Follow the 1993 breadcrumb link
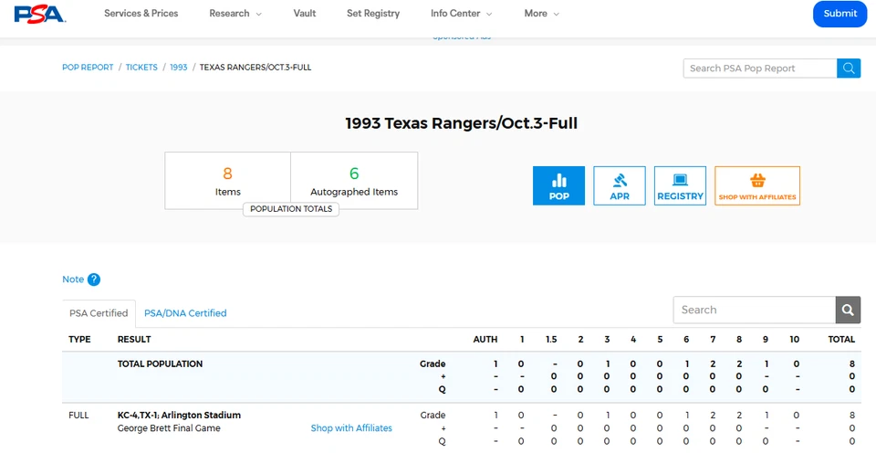Screen dimensions: 876x453 179,67
